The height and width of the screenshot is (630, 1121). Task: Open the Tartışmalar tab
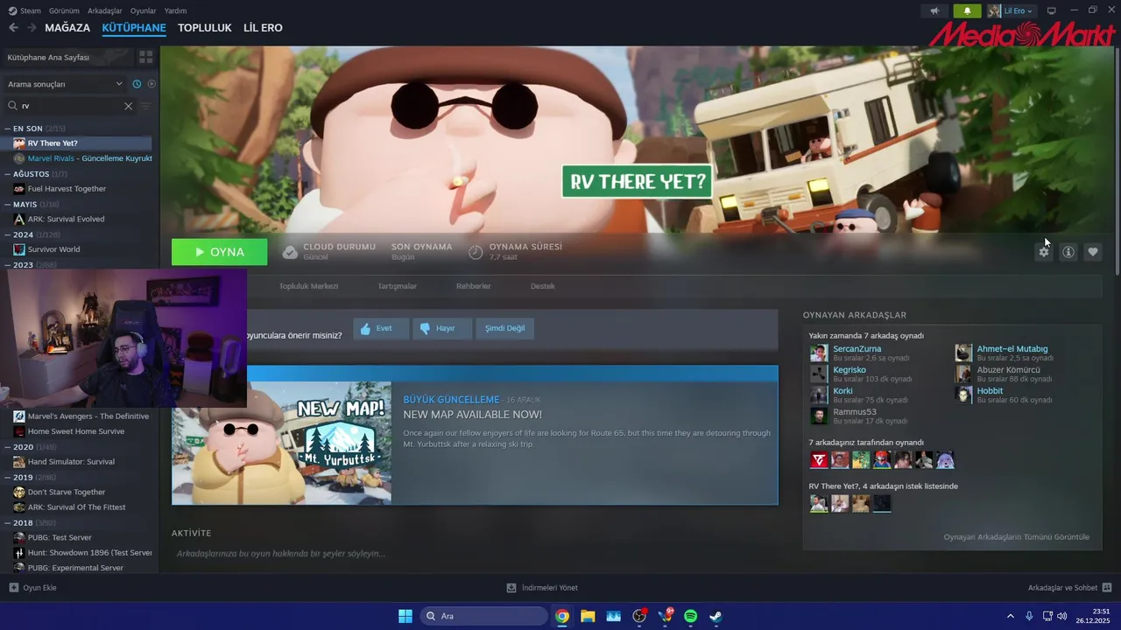tap(397, 286)
